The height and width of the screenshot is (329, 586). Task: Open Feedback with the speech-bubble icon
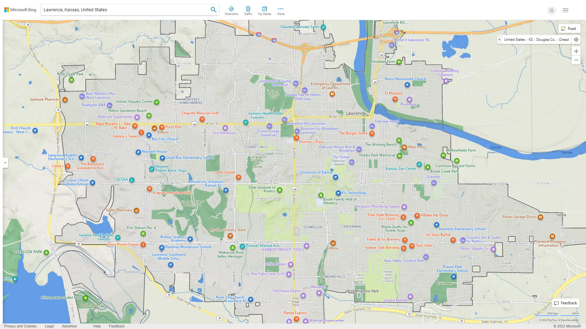point(566,303)
